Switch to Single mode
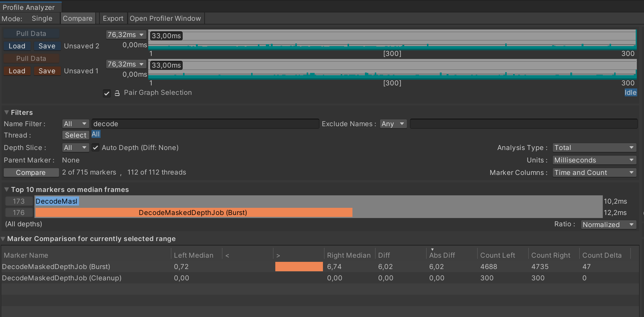 (x=42, y=19)
